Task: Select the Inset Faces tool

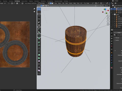Action: click(39, 42)
